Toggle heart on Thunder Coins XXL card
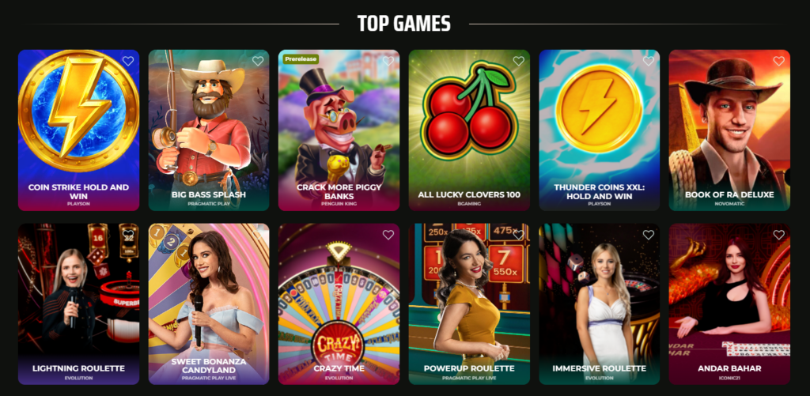This screenshot has width=810, height=396. 649,61
